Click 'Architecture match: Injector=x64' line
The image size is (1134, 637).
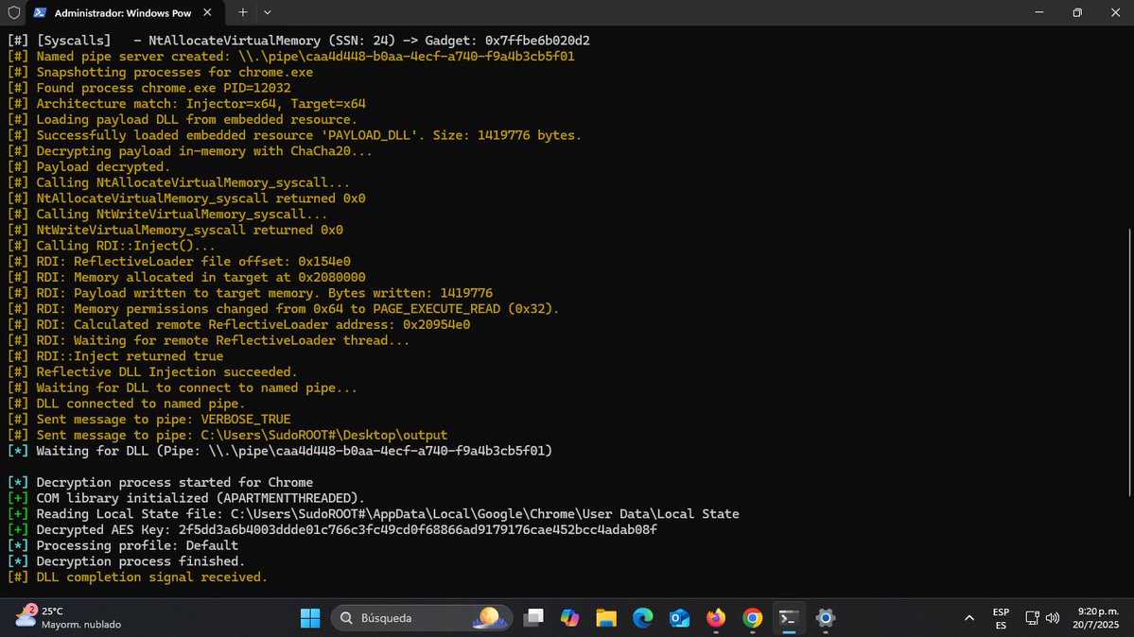(186, 104)
